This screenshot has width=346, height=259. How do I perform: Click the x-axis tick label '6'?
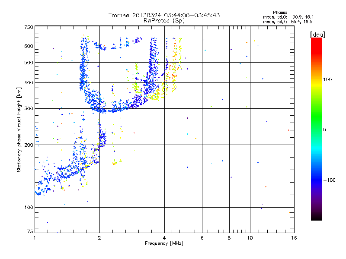[x=202, y=238]
